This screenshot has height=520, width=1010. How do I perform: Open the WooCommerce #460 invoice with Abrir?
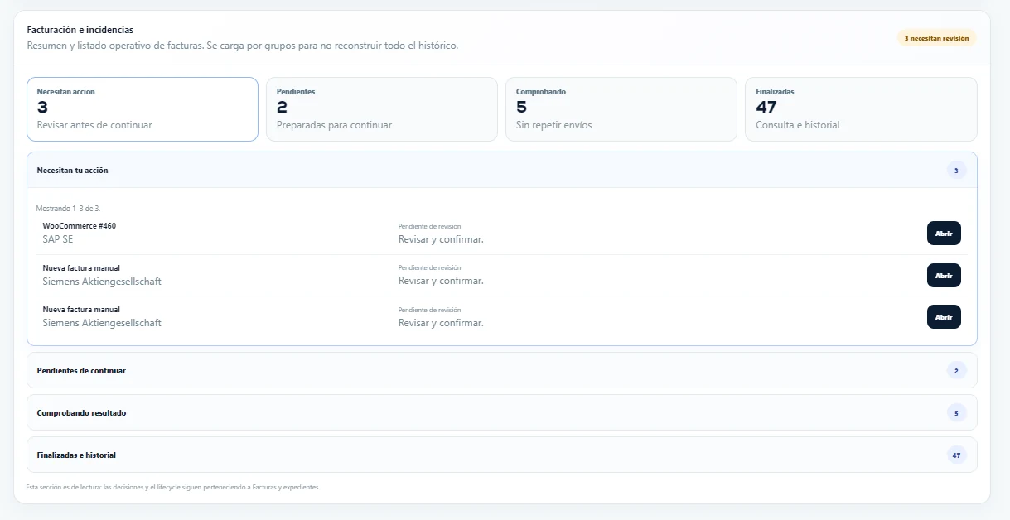[944, 234]
